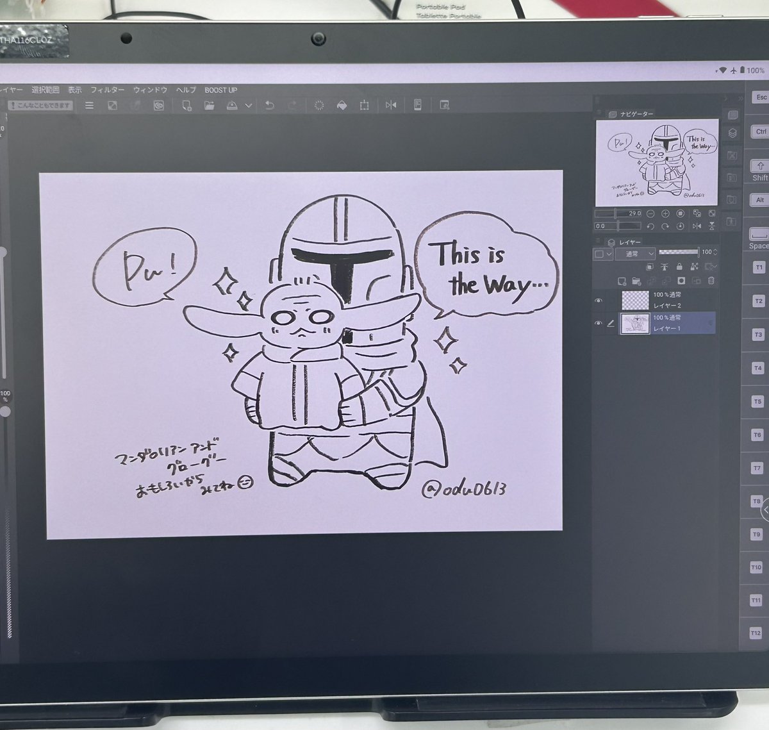Adjust the Navigator rotation slider
This screenshot has width=769, height=730.
[618, 226]
